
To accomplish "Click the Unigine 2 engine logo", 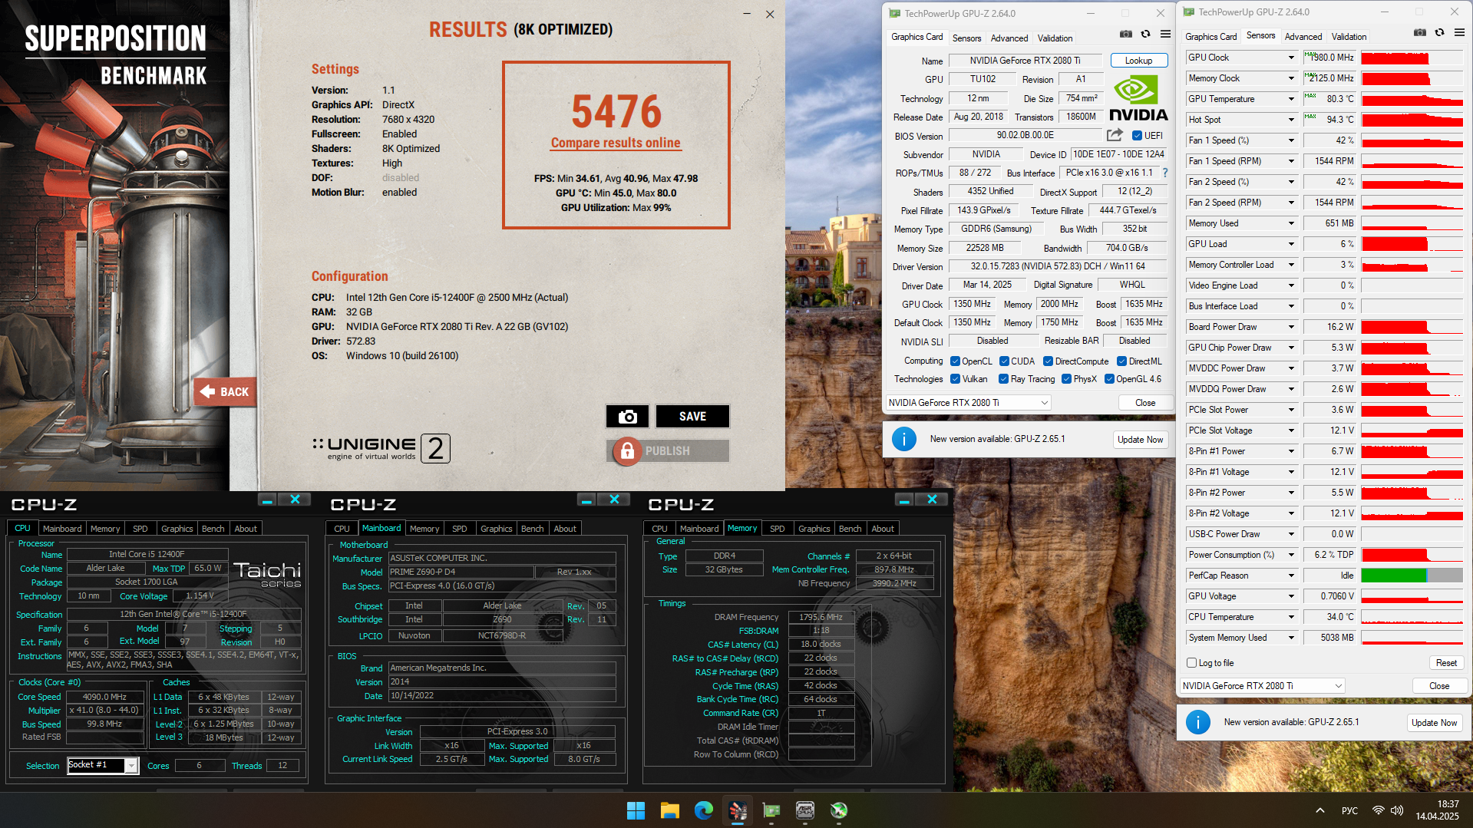I will click(381, 448).
